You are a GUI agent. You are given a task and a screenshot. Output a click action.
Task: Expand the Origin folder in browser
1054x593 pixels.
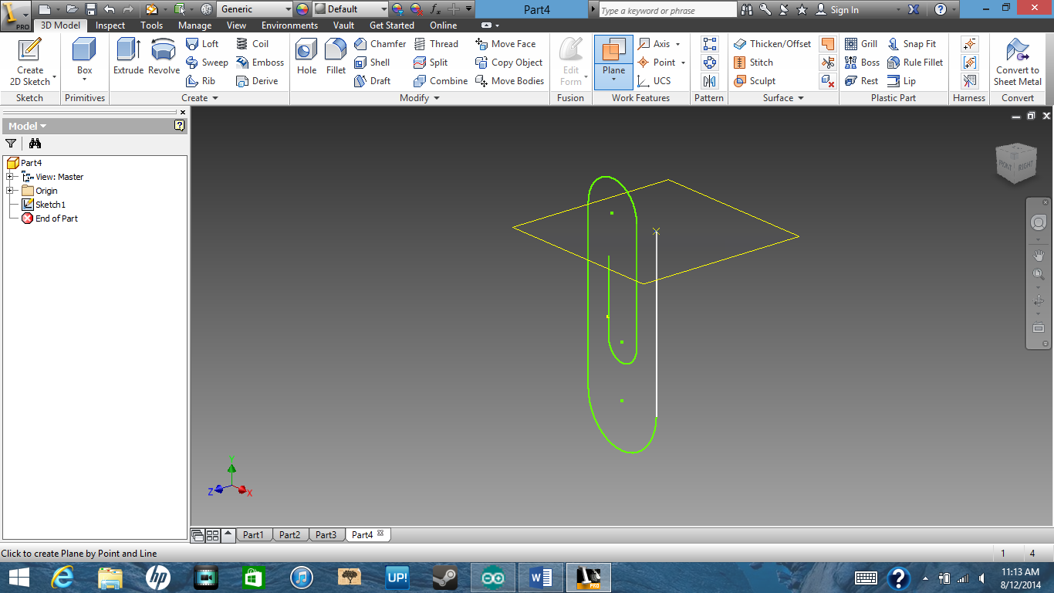(x=9, y=191)
